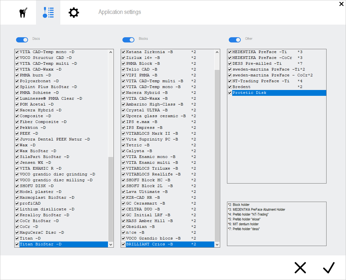Uncheck VITA CAD-Temp mono -D checkbox

click(x=17, y=52)
